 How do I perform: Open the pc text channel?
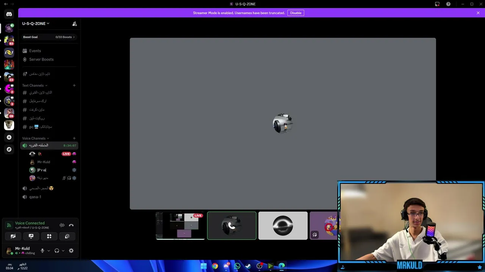click(49, 127)
